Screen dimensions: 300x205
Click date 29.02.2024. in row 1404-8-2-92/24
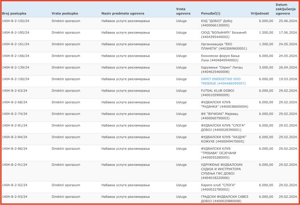288,185
